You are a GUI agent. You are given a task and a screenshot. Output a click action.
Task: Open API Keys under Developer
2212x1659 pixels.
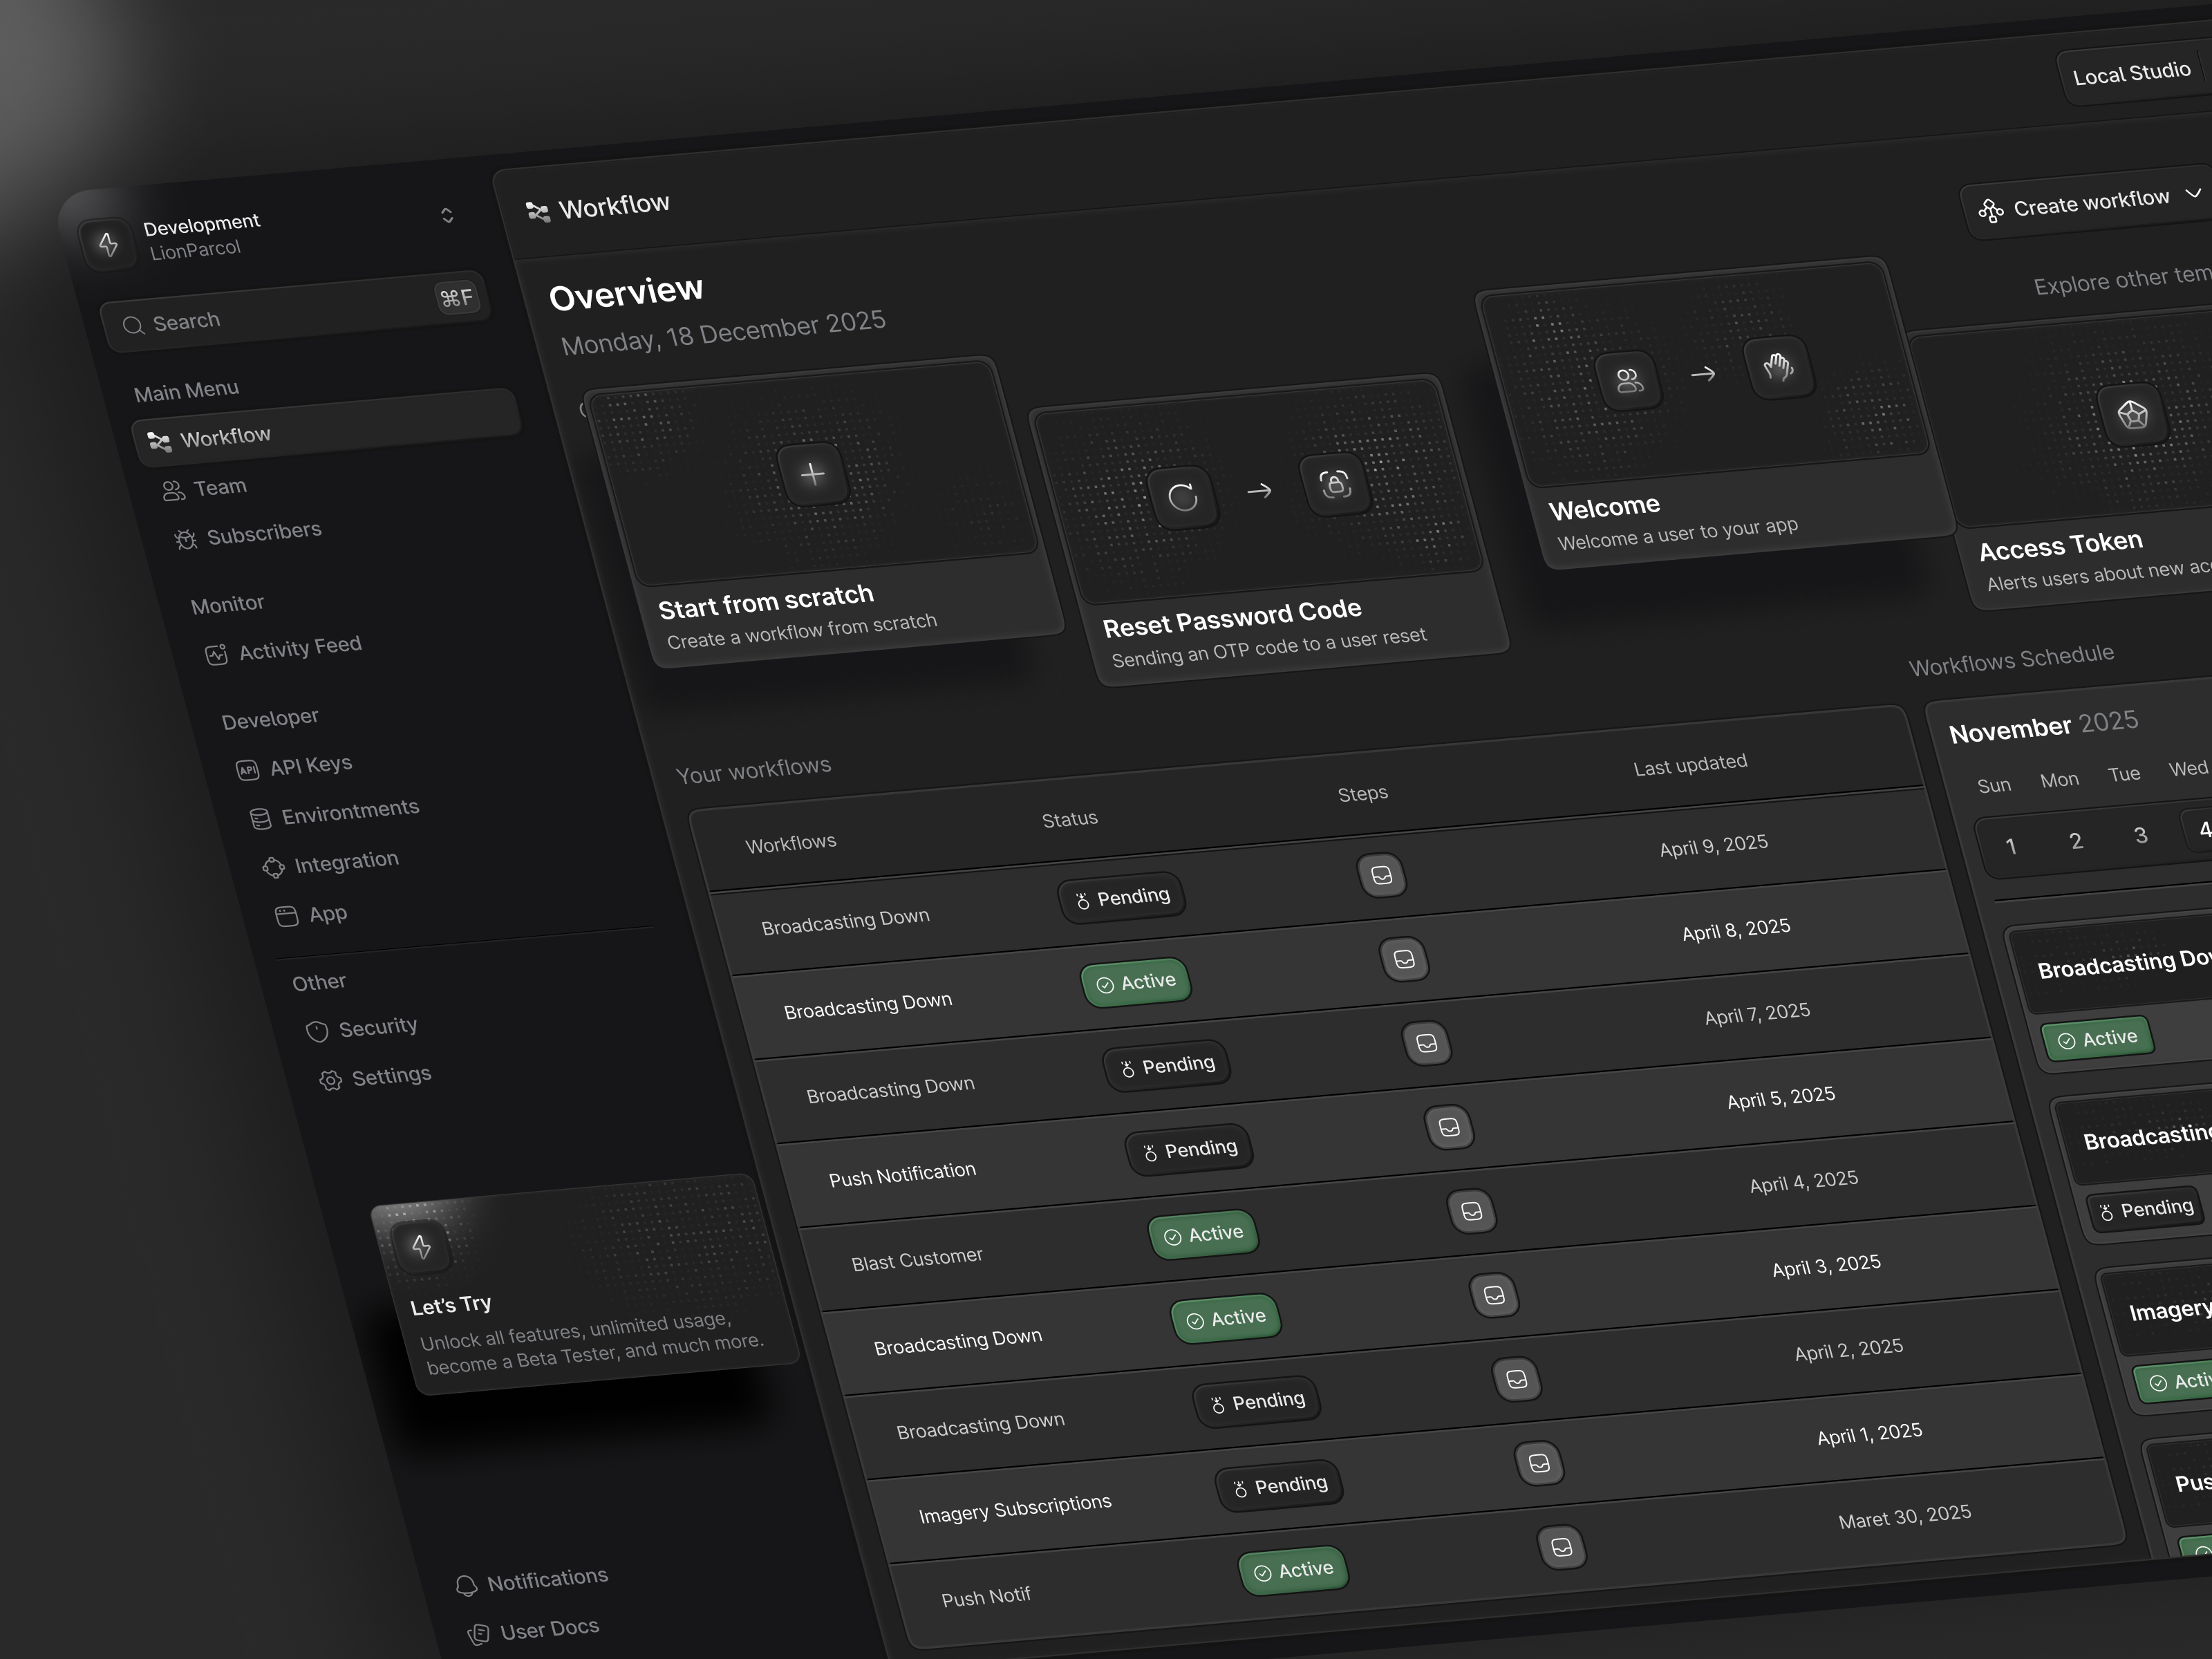tap(294, 766)
